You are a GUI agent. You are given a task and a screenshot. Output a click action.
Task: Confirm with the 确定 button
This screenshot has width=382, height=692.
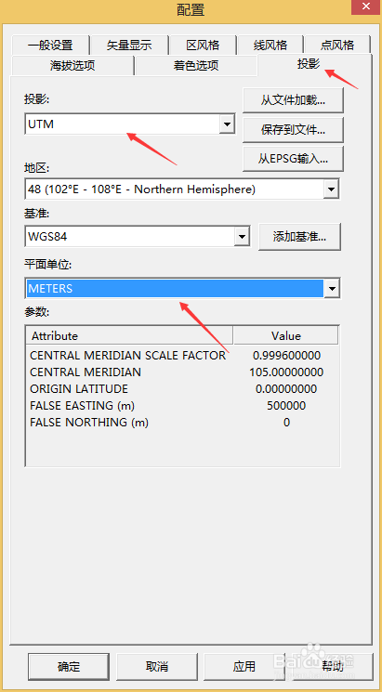click(69, 666)
